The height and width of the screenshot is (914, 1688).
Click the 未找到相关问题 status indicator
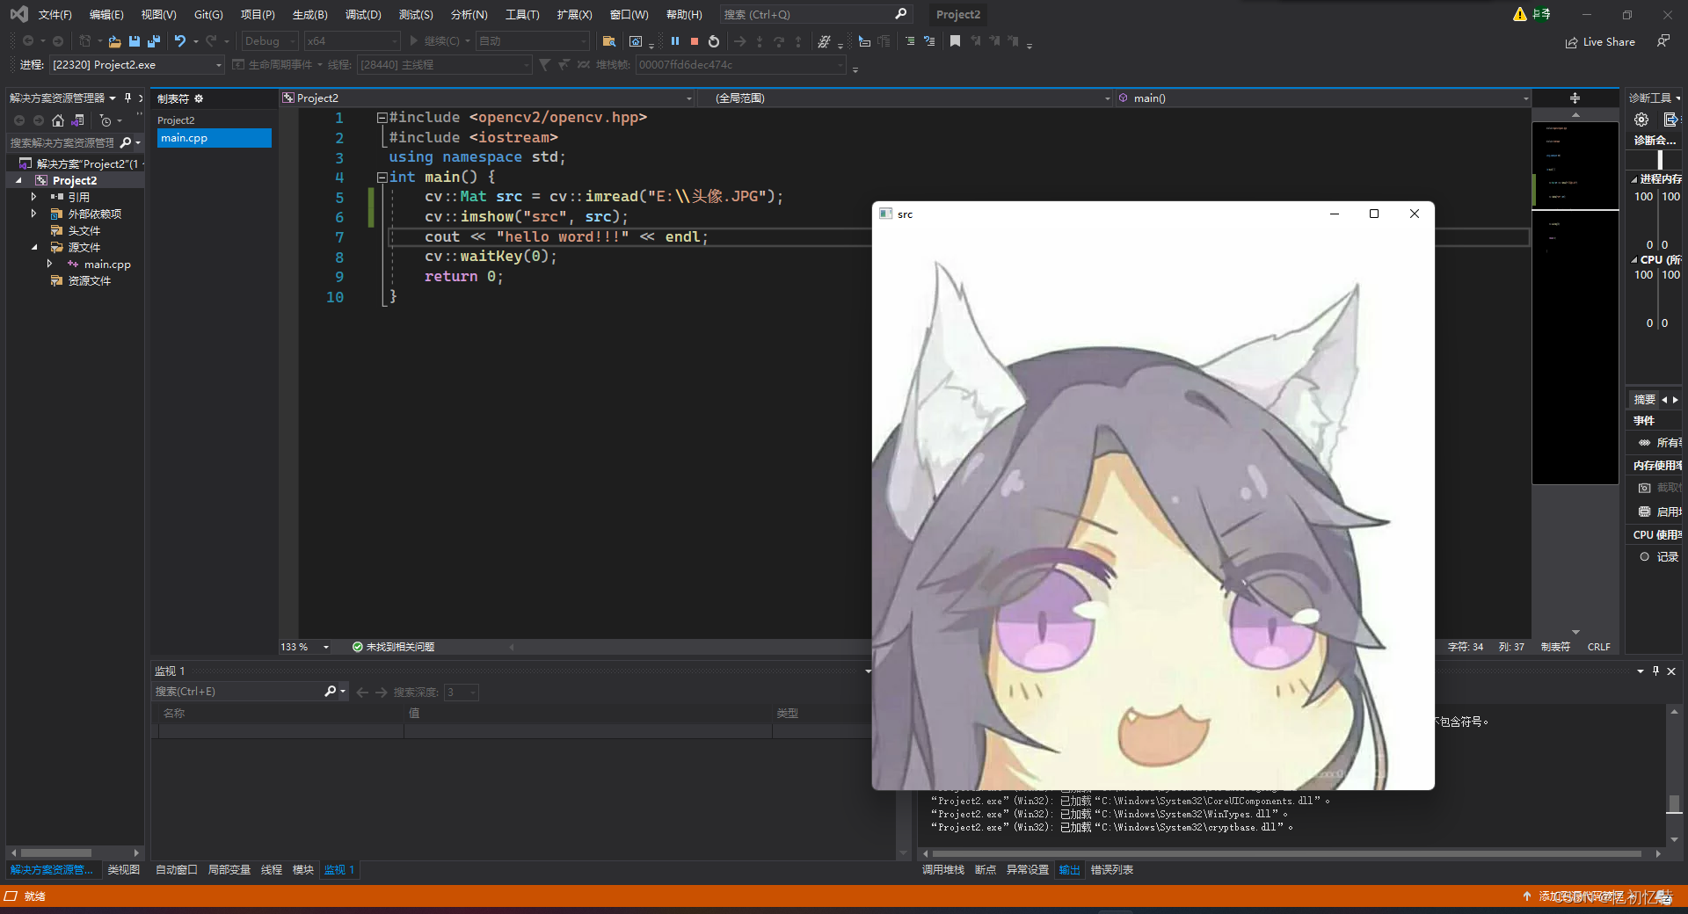(x=393, y=647)
